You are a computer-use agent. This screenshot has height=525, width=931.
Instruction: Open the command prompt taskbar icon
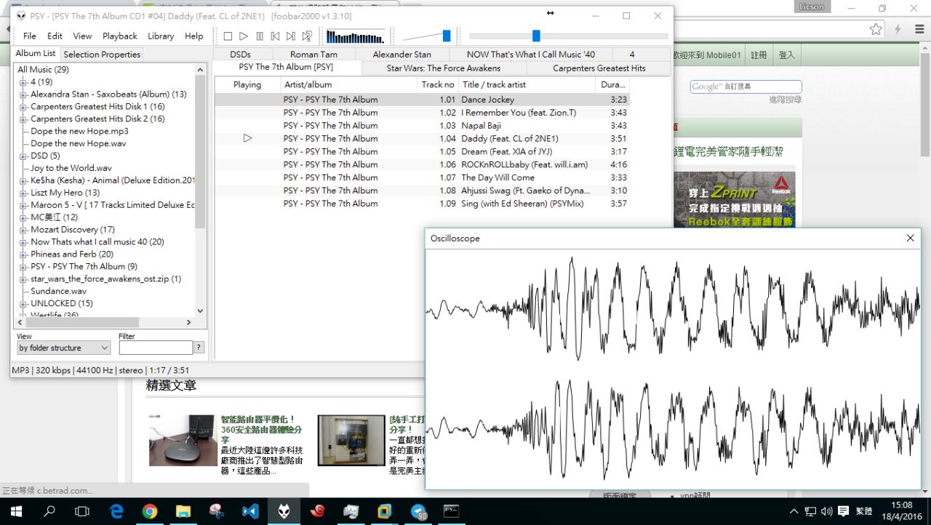[451, 511]
